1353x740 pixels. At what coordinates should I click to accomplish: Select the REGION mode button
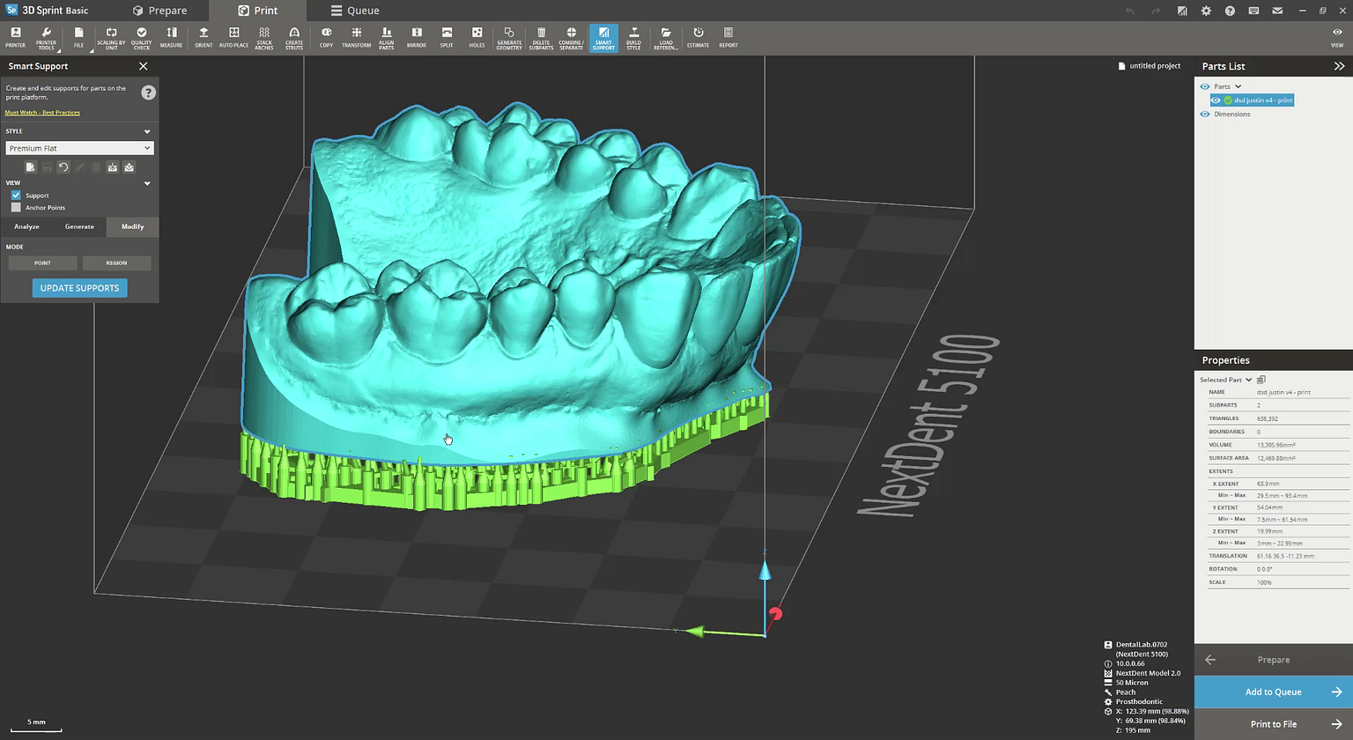(116, 263)
